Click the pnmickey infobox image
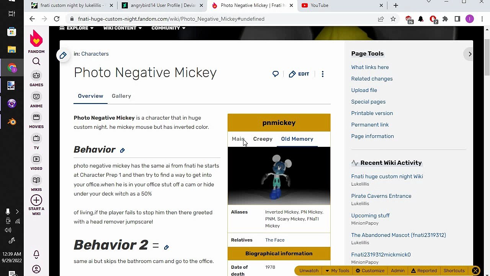The width and height of the screenshot is (490, 276). (279, 176)
